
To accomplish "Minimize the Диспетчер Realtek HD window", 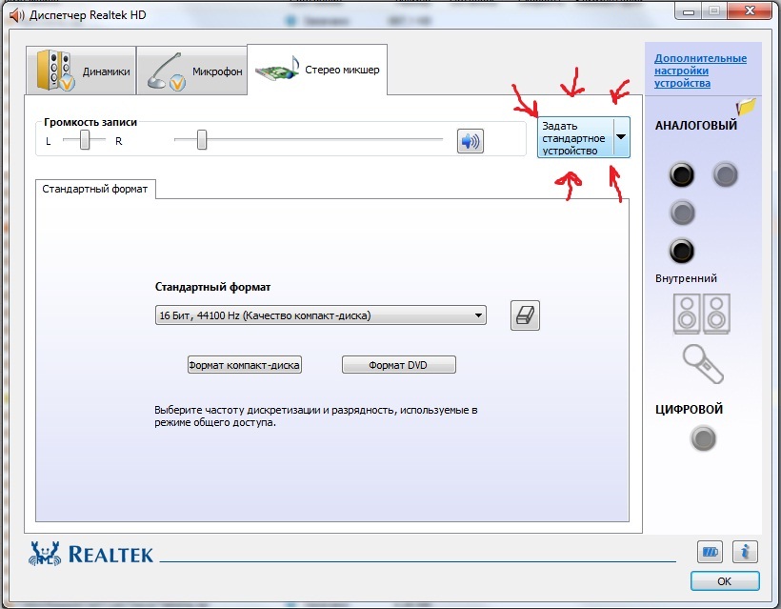I will coord(689,12).
